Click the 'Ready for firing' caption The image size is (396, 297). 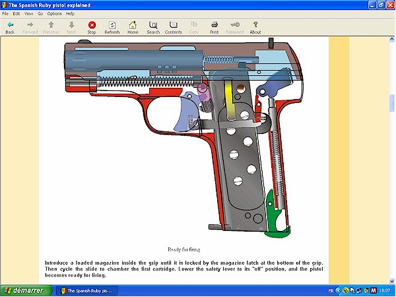pyautogui.click(x=184, y=249)
